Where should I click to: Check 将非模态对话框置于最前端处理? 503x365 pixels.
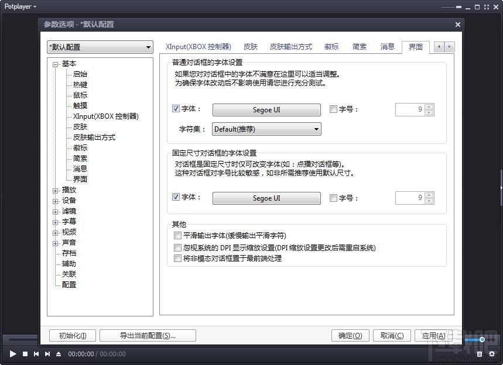[177, 258]
